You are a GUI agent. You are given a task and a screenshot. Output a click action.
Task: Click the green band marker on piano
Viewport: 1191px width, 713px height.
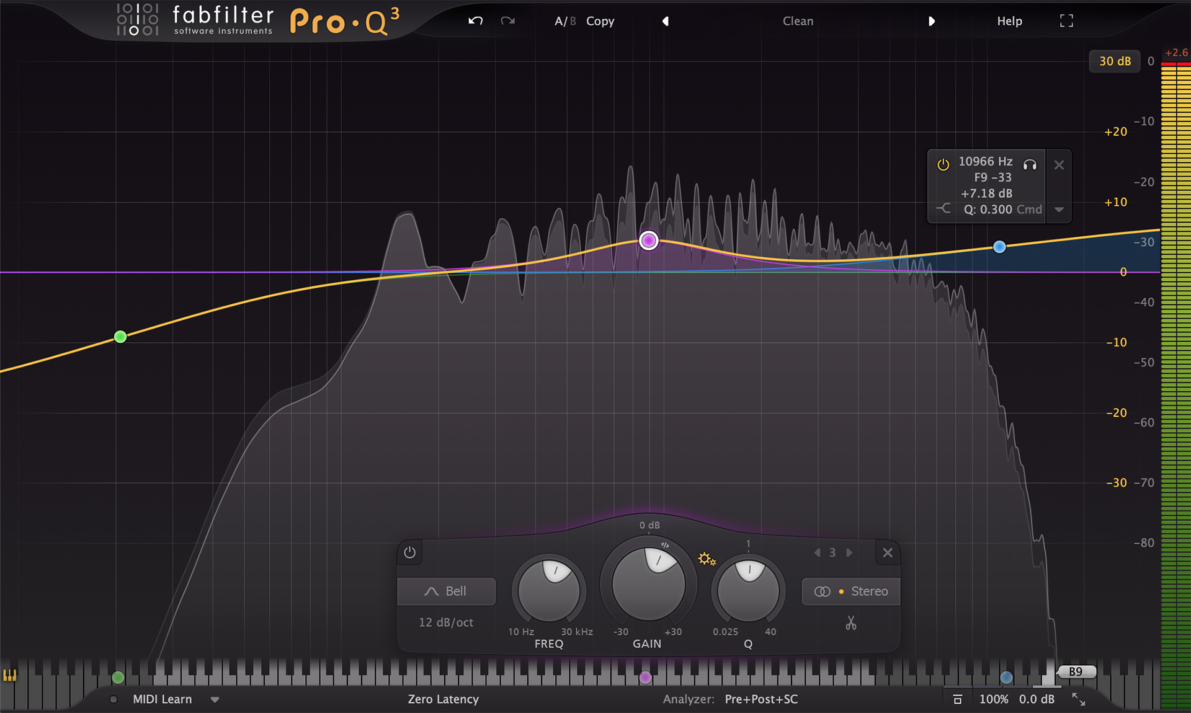(x=118, y=677)
